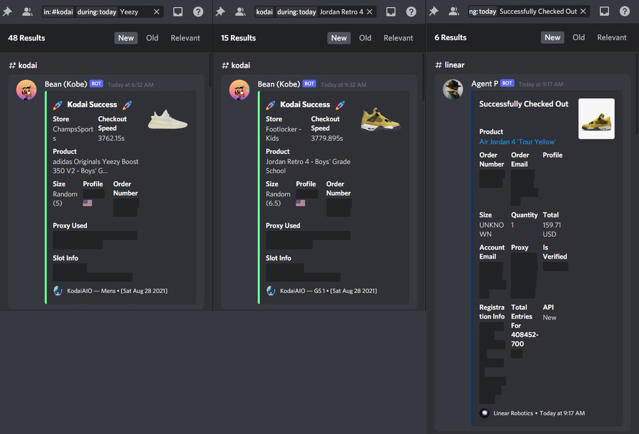Open the Air Jordan 4 Tour Yellow thumbnail
The height and width of the screenshot is (434, 639).
click(596, 119)
